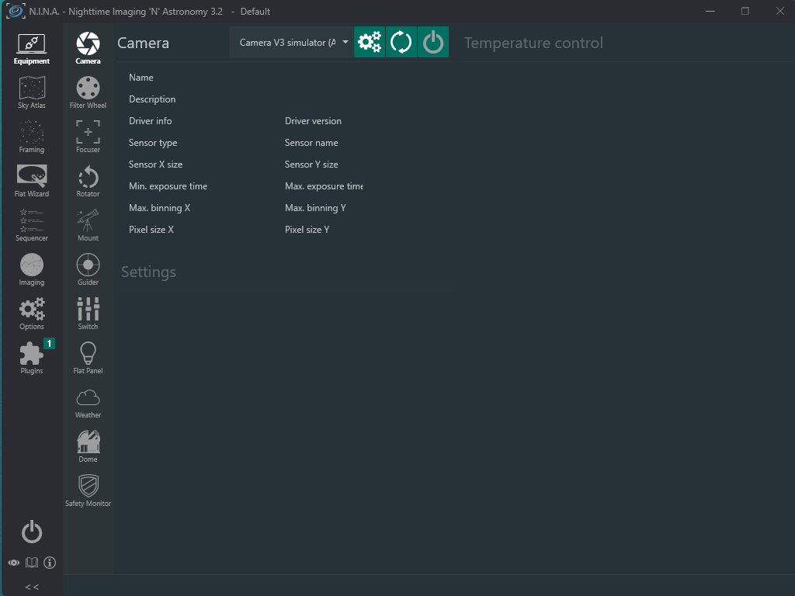Go to the Sequencer
Screen dimensions: 795x596
[x=31, y=226]
